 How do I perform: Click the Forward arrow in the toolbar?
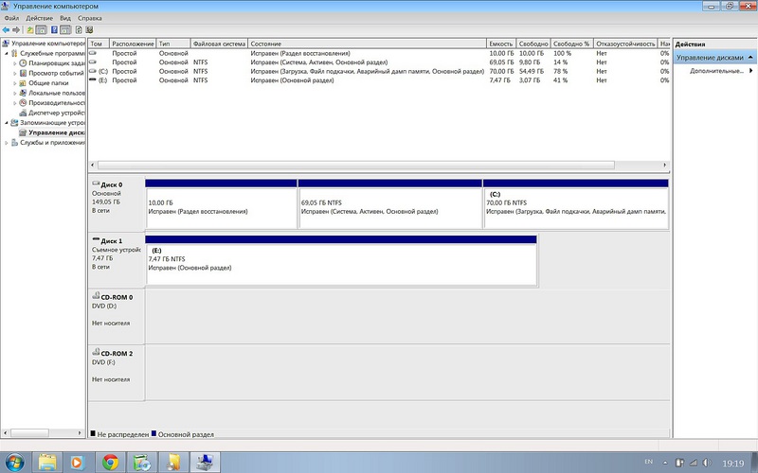point(17,29)
